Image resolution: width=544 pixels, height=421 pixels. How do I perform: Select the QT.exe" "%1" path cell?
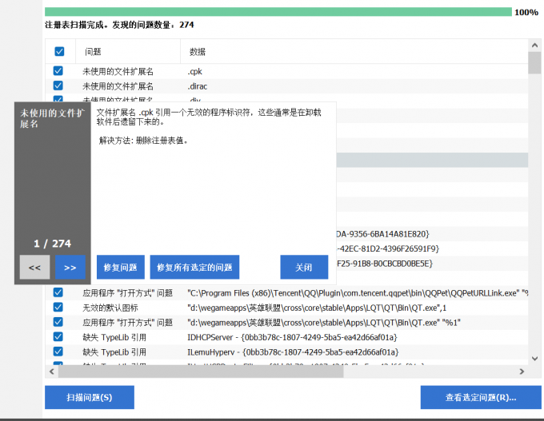click(x=324, y=323)
